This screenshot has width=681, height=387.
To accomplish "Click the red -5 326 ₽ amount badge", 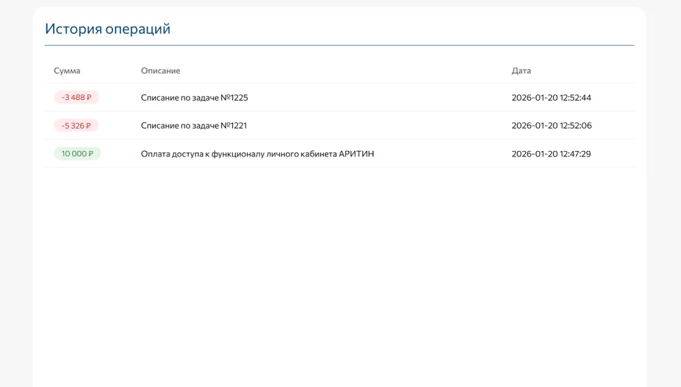I will point(76,126).
